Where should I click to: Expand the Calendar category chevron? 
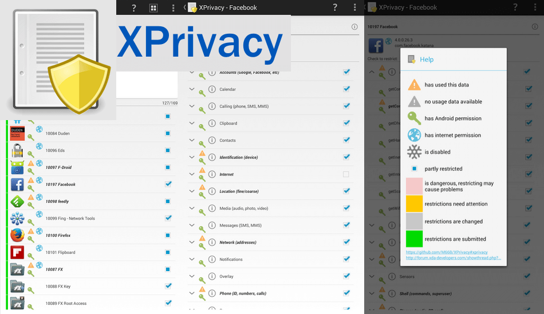tap(192, 89)
